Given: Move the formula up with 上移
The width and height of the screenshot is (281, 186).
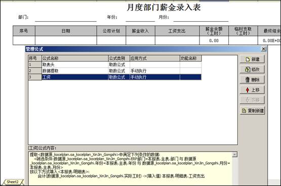Looking at the screenshot, I should coord(252,90).
